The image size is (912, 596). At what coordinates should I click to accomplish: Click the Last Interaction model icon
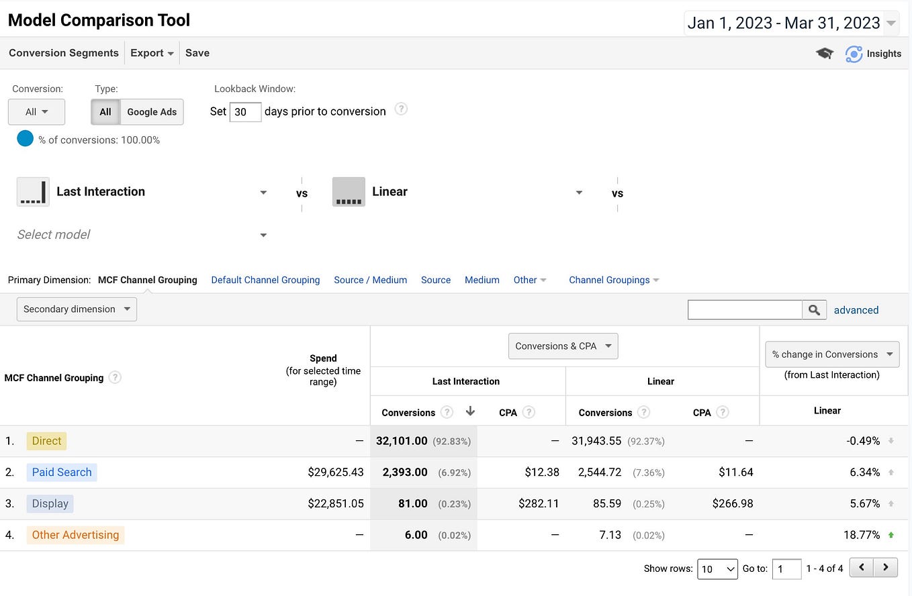pyautogui.click(x=33, y=191)
